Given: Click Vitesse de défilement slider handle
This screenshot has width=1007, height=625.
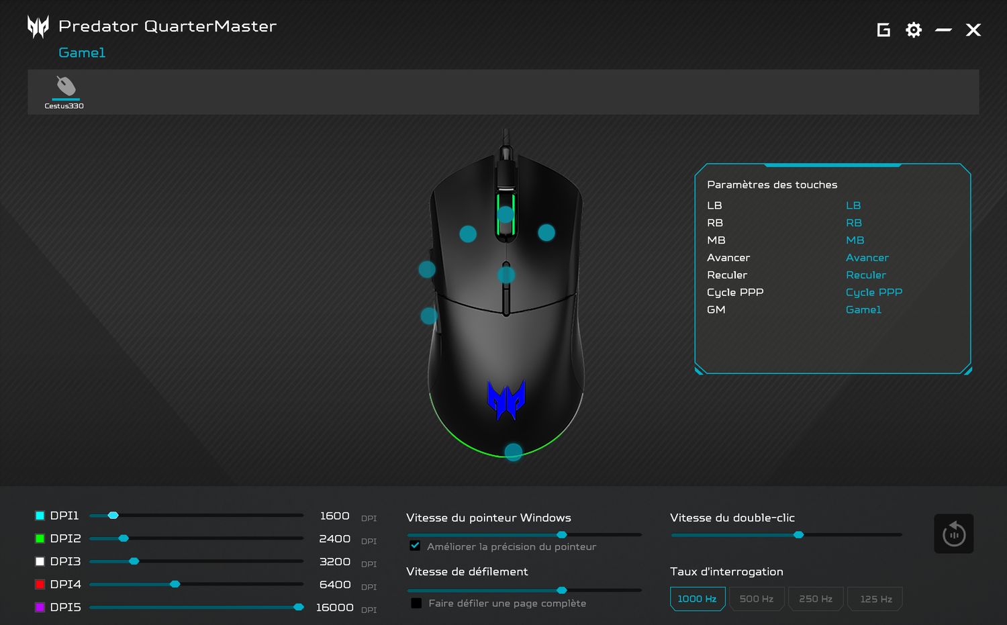Looking at the screenshot, I should point(562,590).
